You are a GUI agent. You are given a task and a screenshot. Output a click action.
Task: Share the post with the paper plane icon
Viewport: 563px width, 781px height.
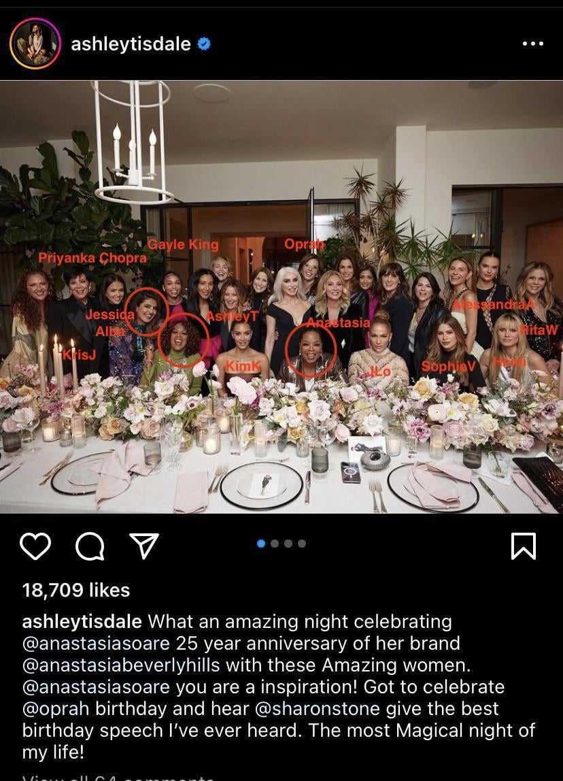pos(144,546)
